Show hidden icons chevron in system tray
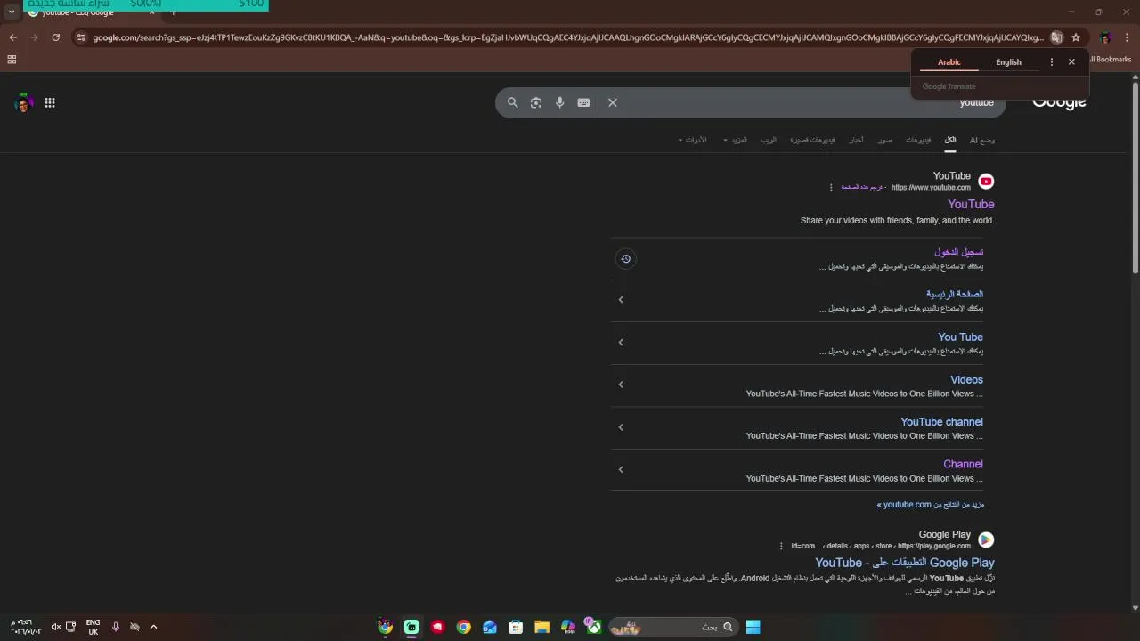Viewport: 1140px width, 641px height. [153, 627]
